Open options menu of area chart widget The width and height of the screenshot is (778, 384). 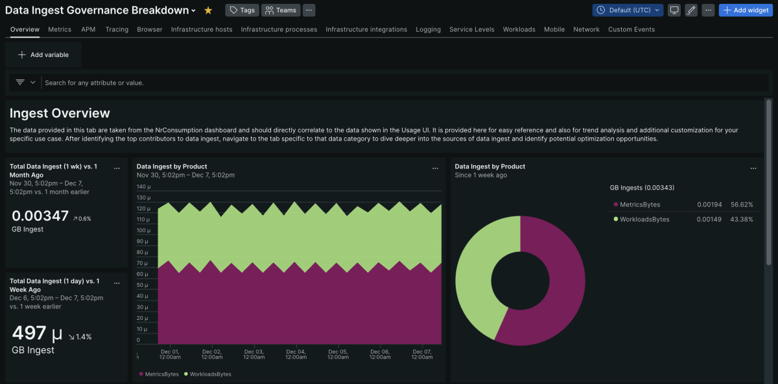436,168
